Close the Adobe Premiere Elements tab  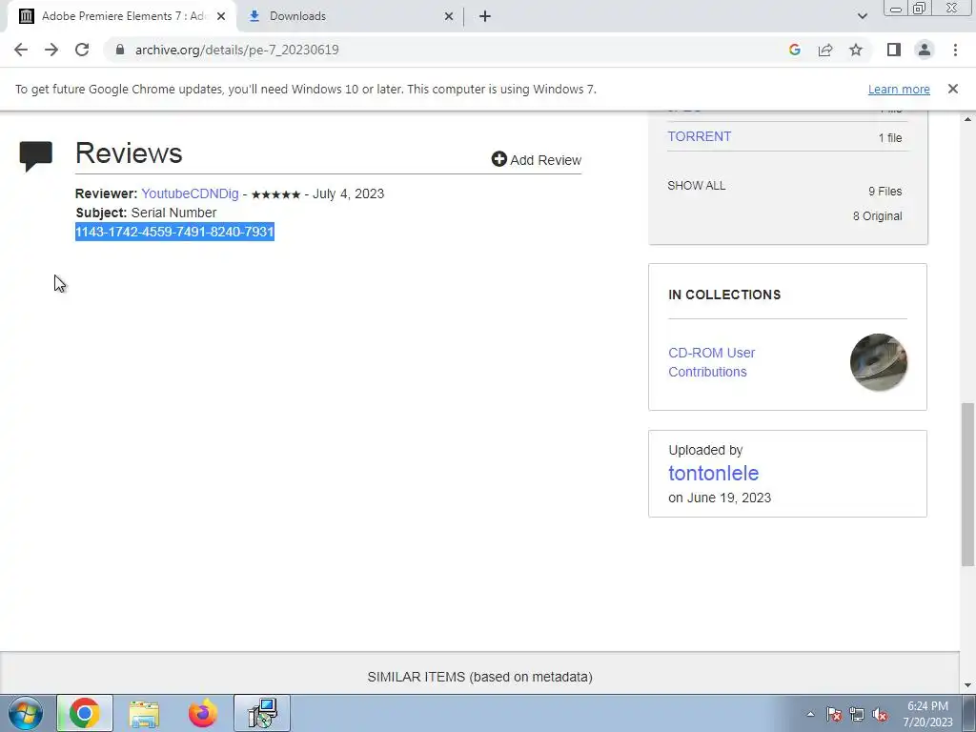pos(221,16)
